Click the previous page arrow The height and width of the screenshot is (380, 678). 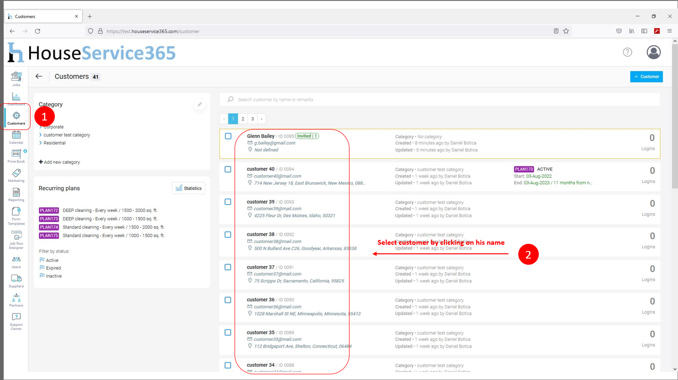pos(224,119)
